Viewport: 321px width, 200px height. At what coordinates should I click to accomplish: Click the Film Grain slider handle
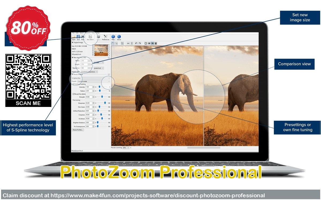99,107
